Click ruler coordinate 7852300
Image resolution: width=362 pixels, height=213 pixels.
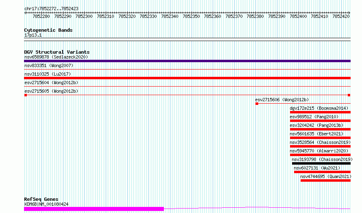[84, 16]
